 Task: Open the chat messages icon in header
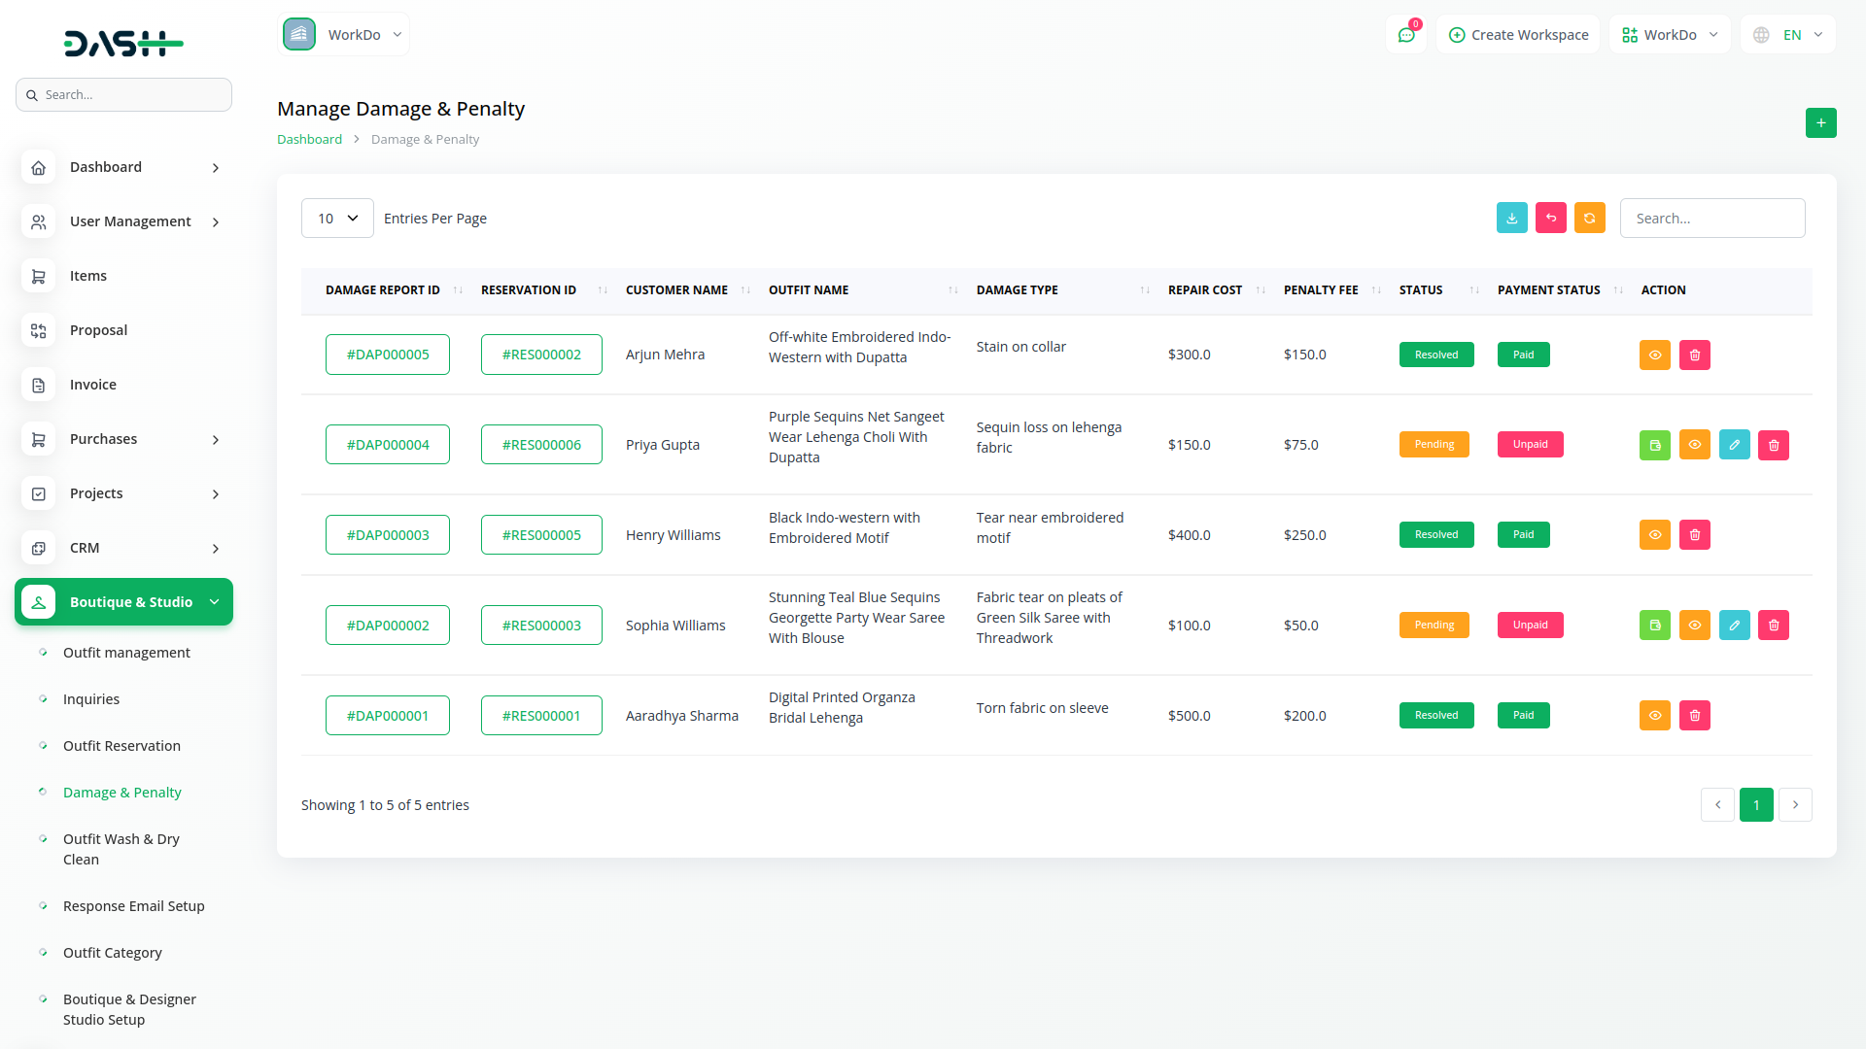[x=1405, y=35]
